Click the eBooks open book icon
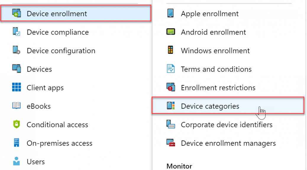This screenshot has height=170, width=307. [17, 106]
